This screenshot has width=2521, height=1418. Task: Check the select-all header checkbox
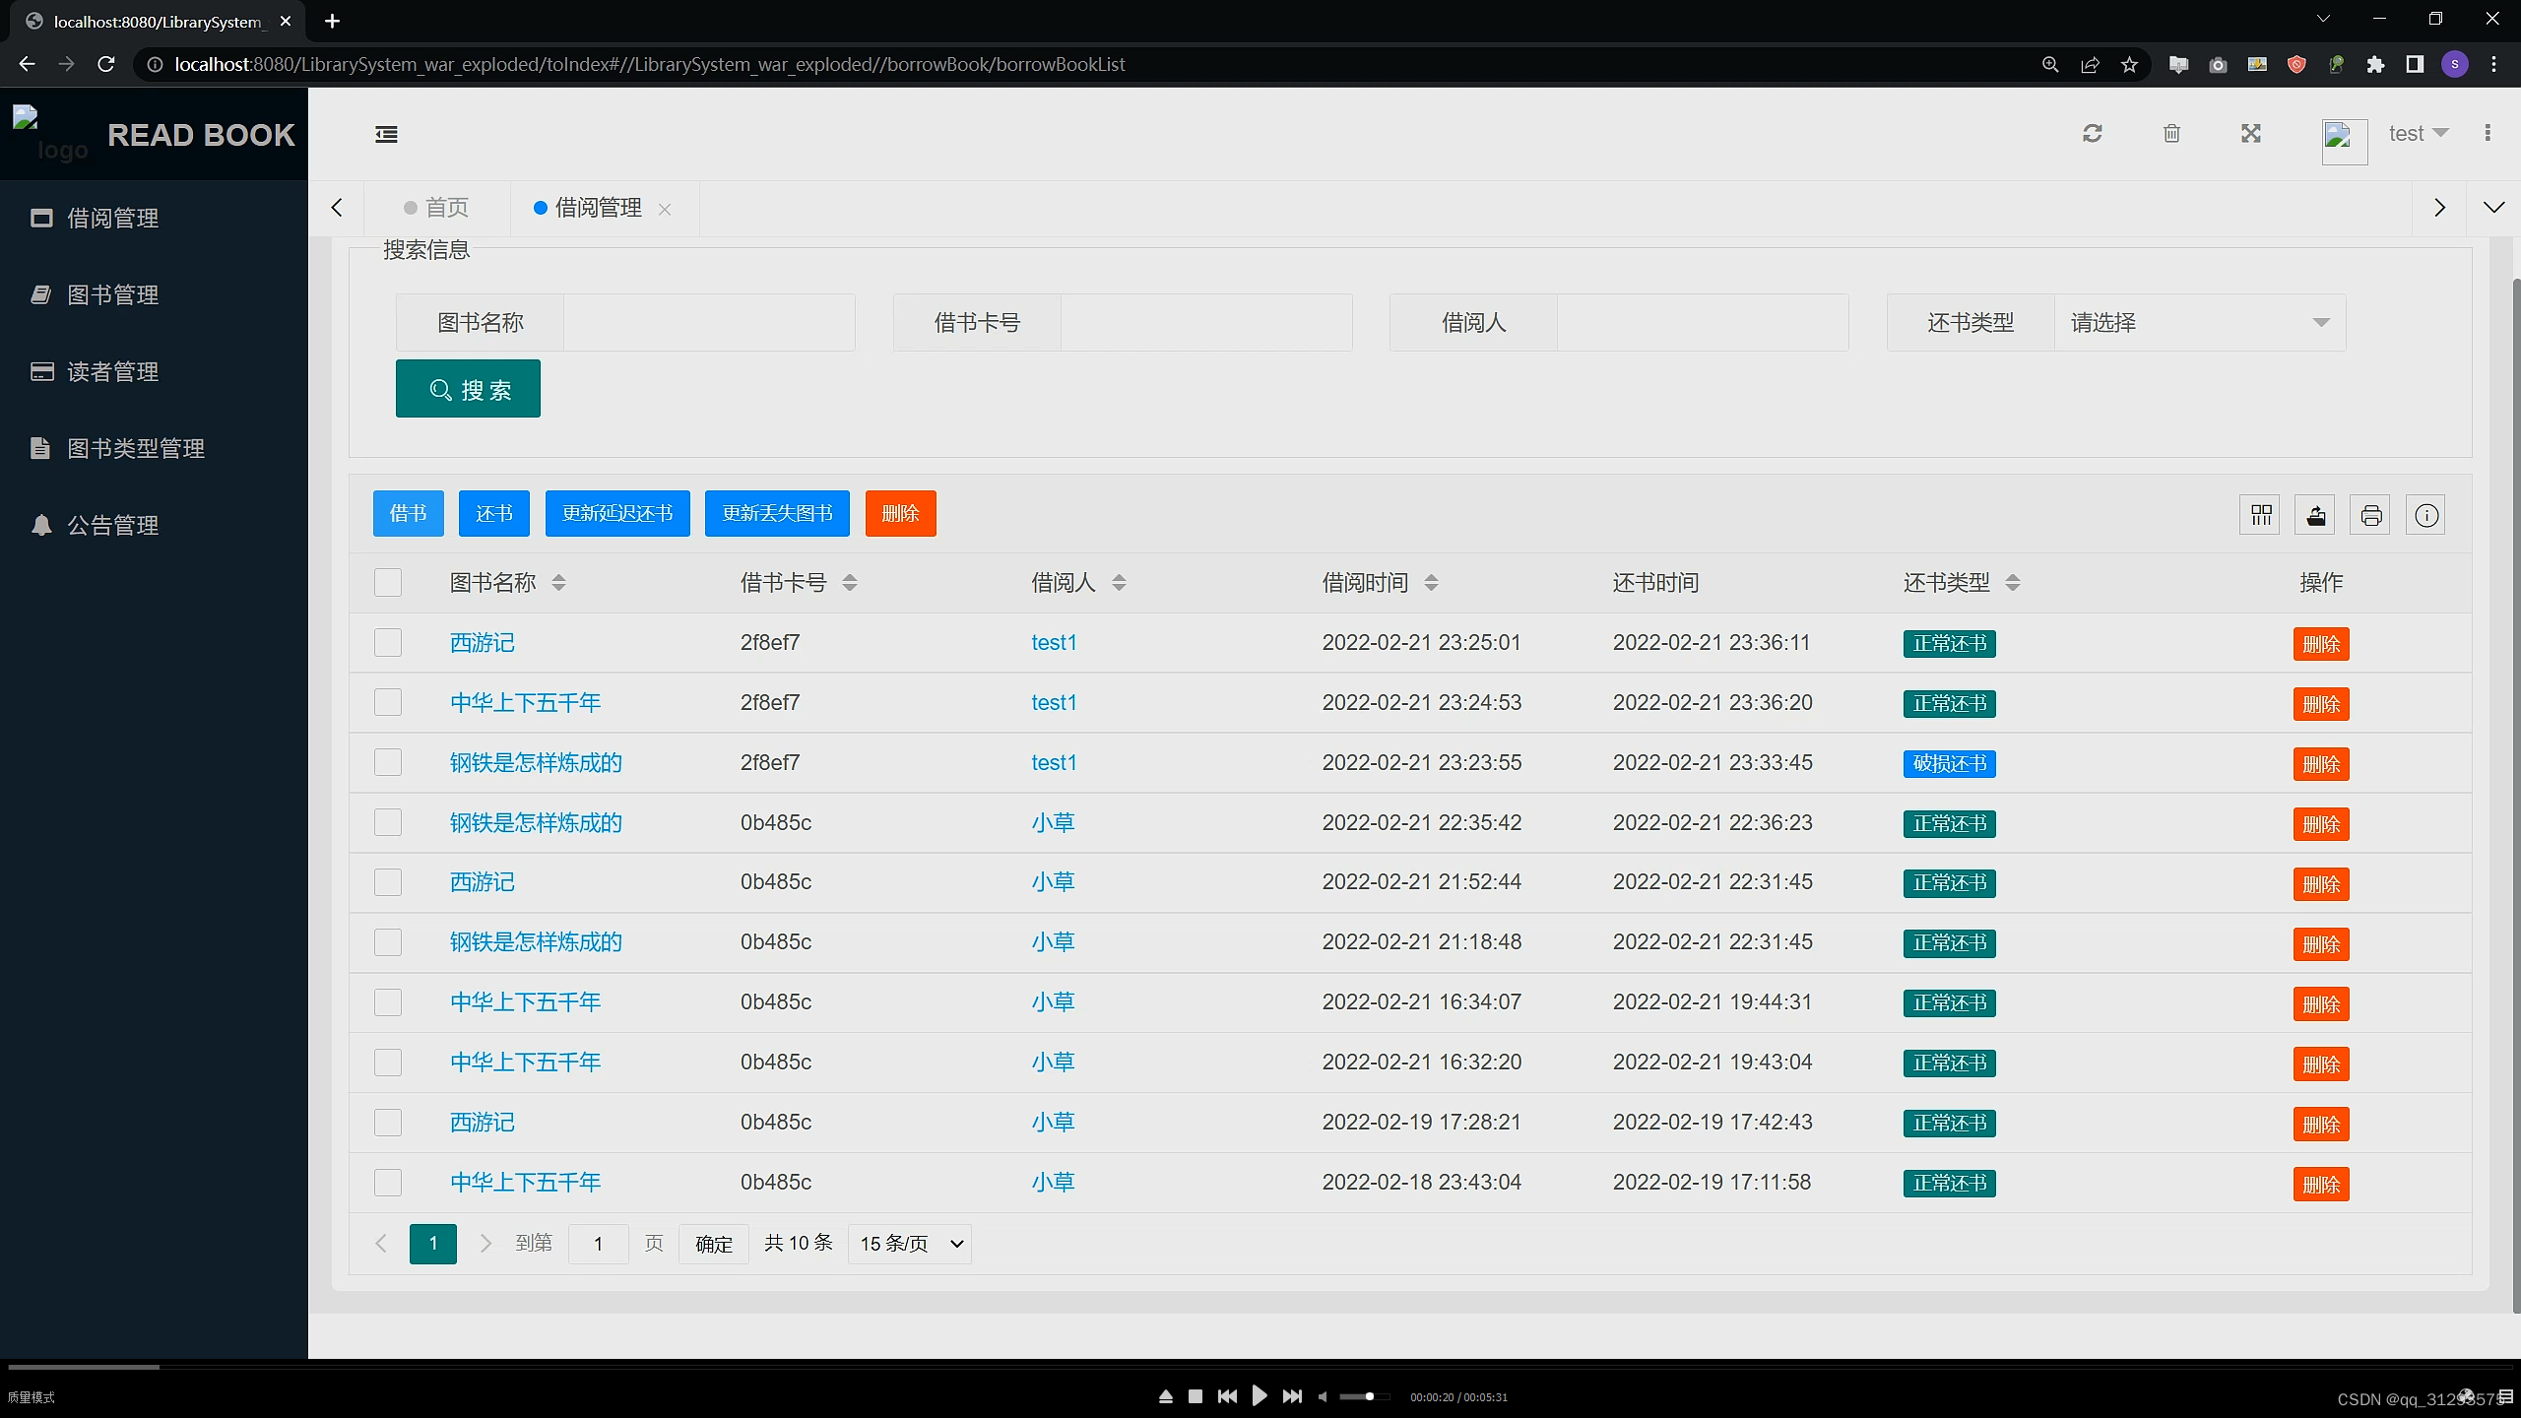(x=388, y=583)
